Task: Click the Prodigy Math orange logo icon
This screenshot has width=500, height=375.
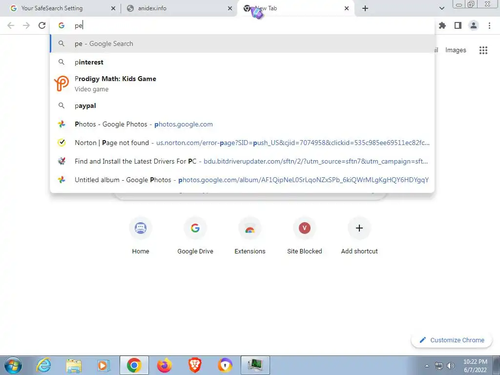Action: [x=62, y=83]
